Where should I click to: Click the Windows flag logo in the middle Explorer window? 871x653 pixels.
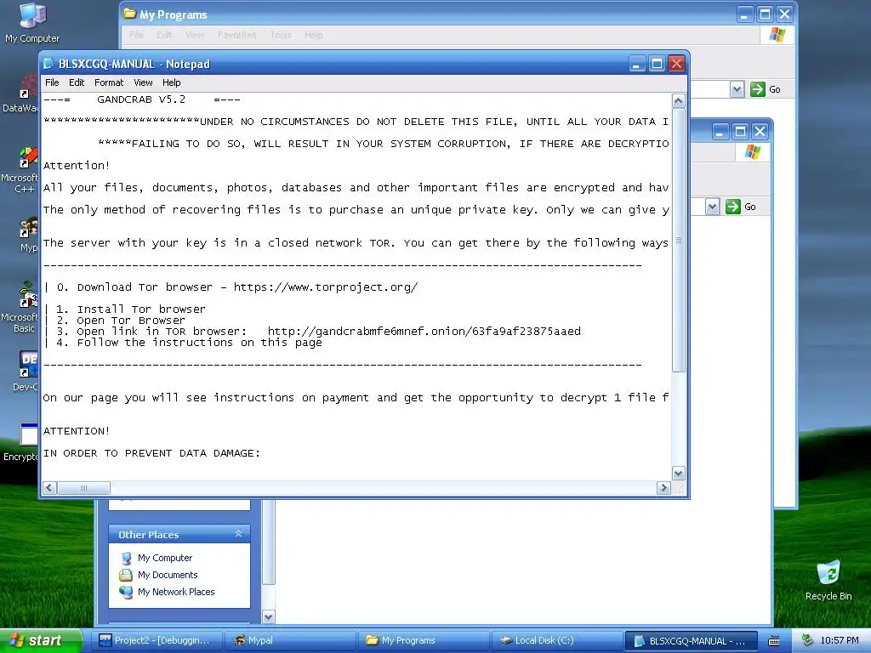(753, 151)
